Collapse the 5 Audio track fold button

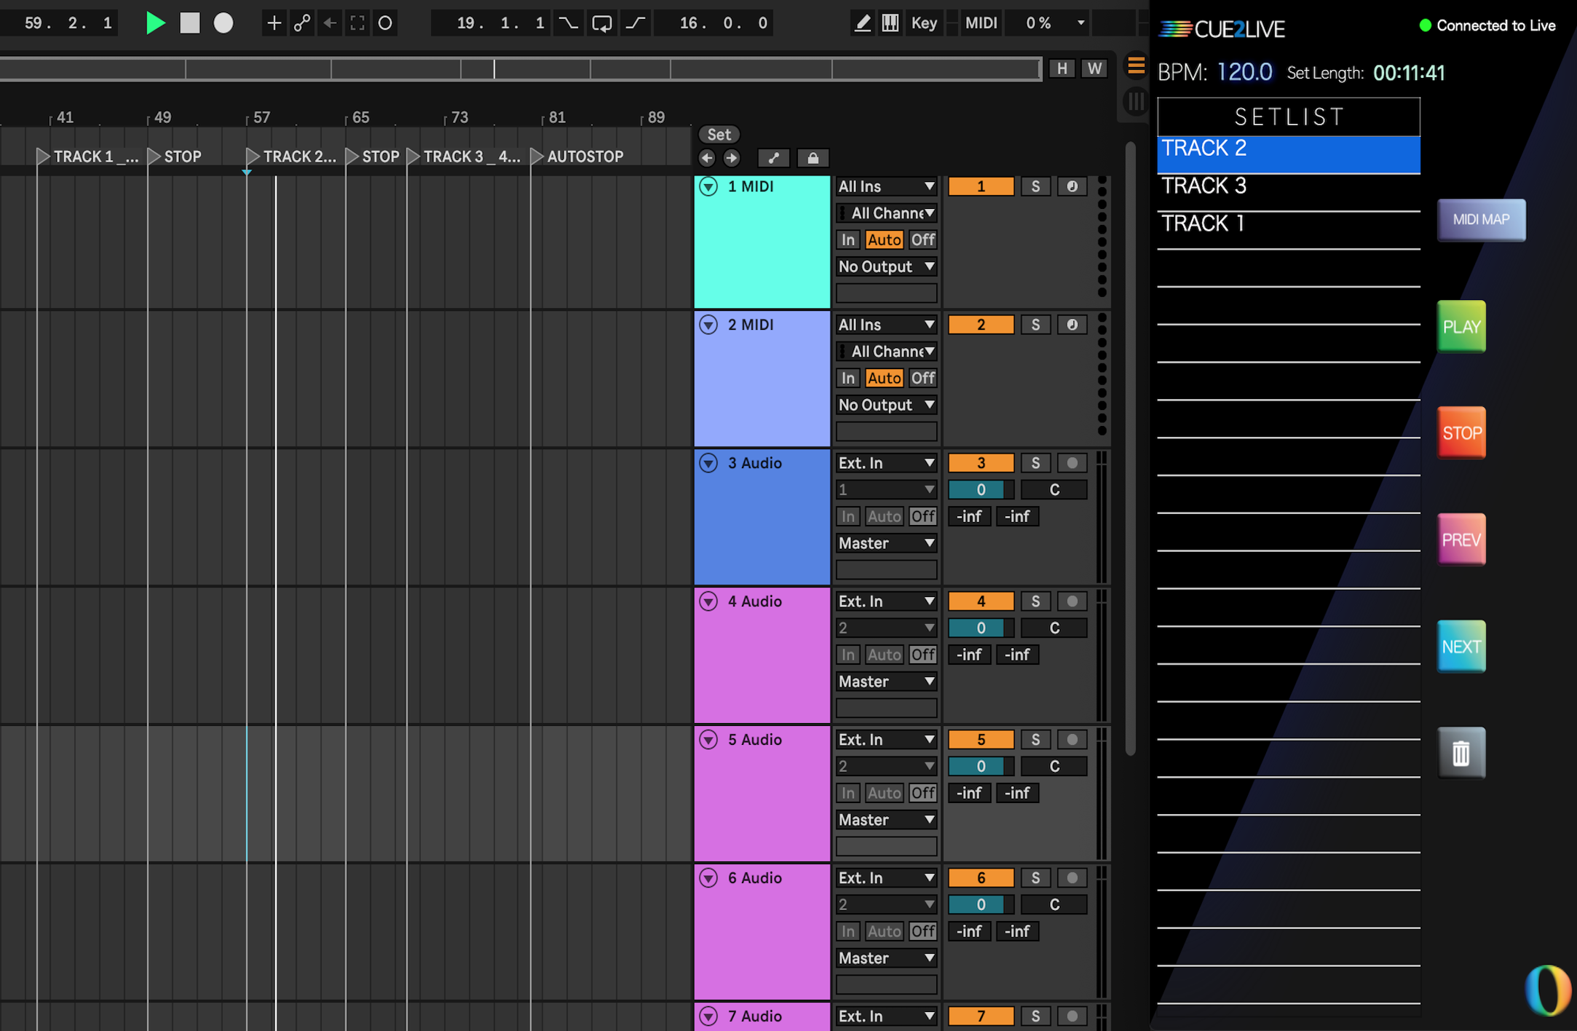tap(708, 740)
